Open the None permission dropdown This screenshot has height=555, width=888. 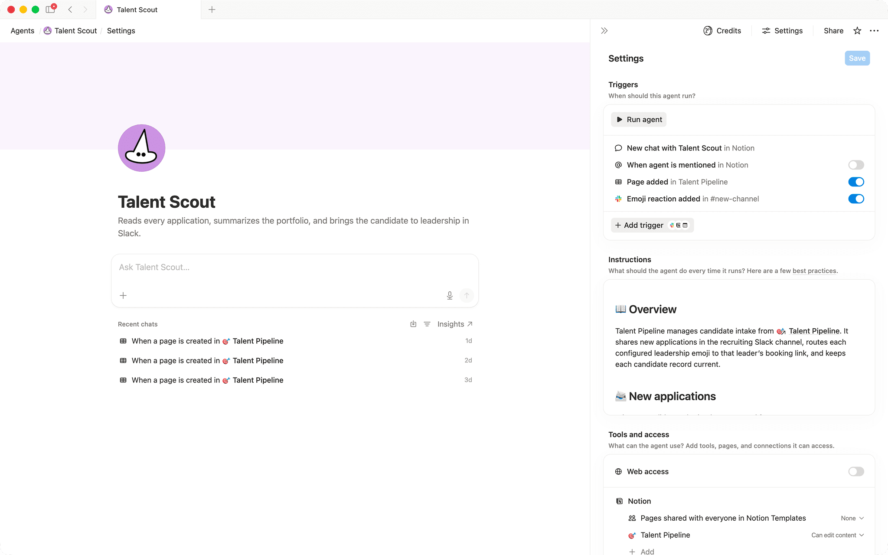852,518
